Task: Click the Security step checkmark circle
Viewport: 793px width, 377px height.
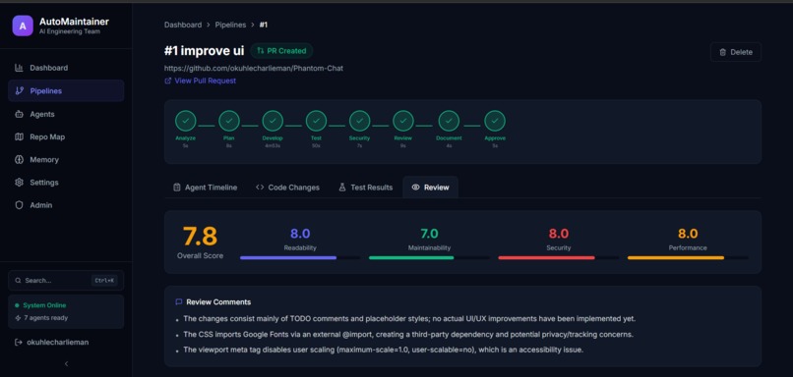Action: tap(359, 121)
